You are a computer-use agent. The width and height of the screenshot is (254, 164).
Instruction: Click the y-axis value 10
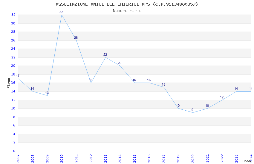[13, 108]
